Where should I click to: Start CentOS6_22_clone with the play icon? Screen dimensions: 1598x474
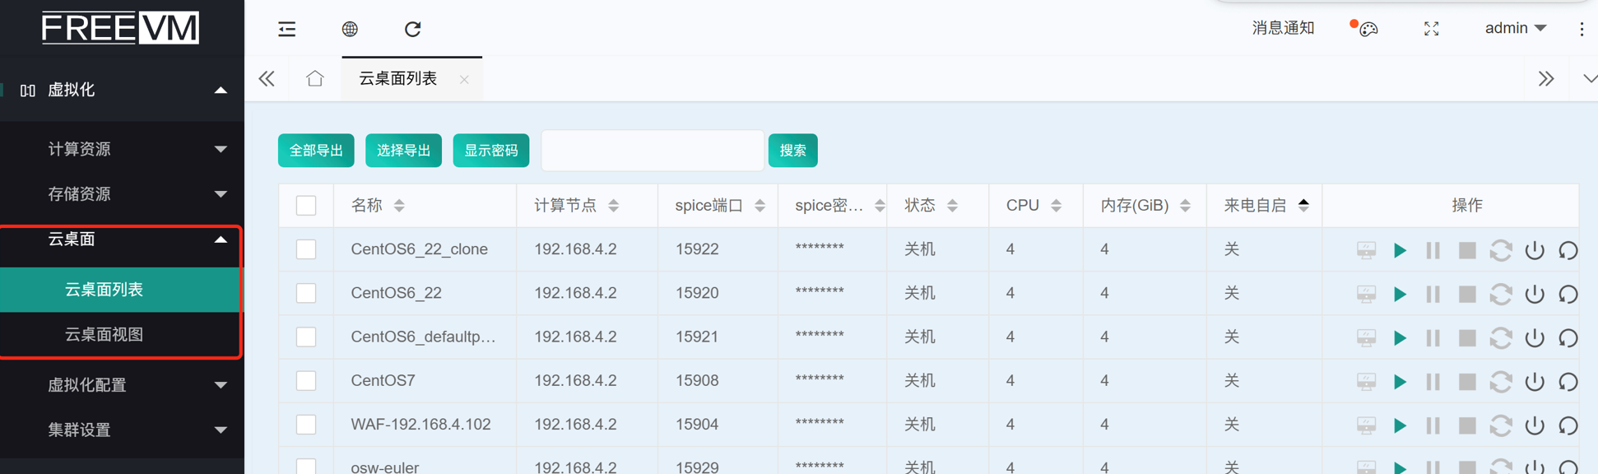1399,250
